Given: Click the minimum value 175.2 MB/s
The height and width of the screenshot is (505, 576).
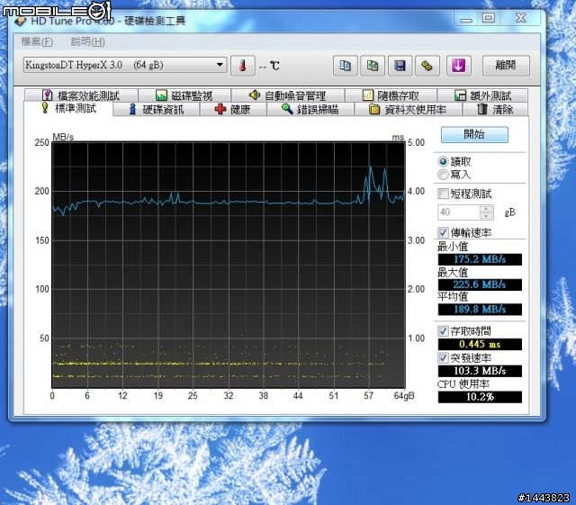Looking at the screenshot, I should pyautogui.click(x=480, y=259).
